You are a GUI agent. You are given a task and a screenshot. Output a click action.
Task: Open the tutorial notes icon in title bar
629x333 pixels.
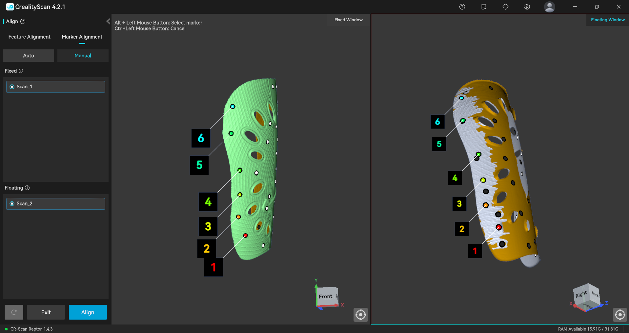(484, 7)
